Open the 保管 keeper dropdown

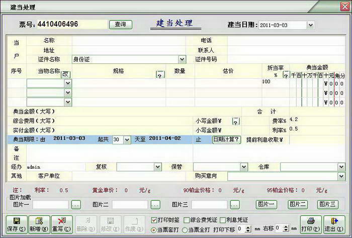click(x=244, y=167)
